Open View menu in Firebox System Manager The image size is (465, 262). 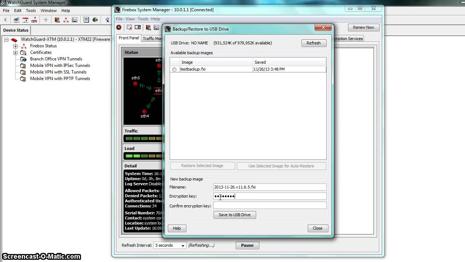click(x=130, y=19)
